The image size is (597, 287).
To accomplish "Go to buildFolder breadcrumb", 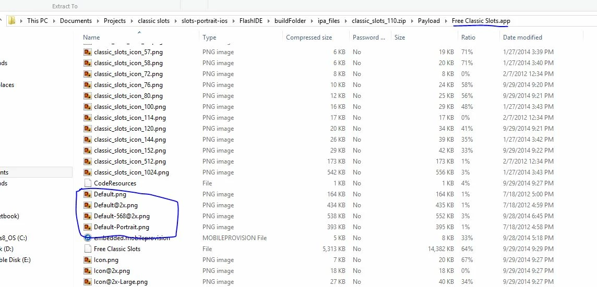I will tap(290, 21).
